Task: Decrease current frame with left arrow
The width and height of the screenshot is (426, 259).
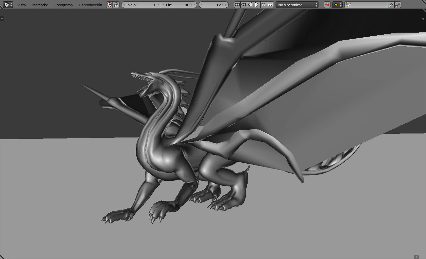Action: click(201, 5)
